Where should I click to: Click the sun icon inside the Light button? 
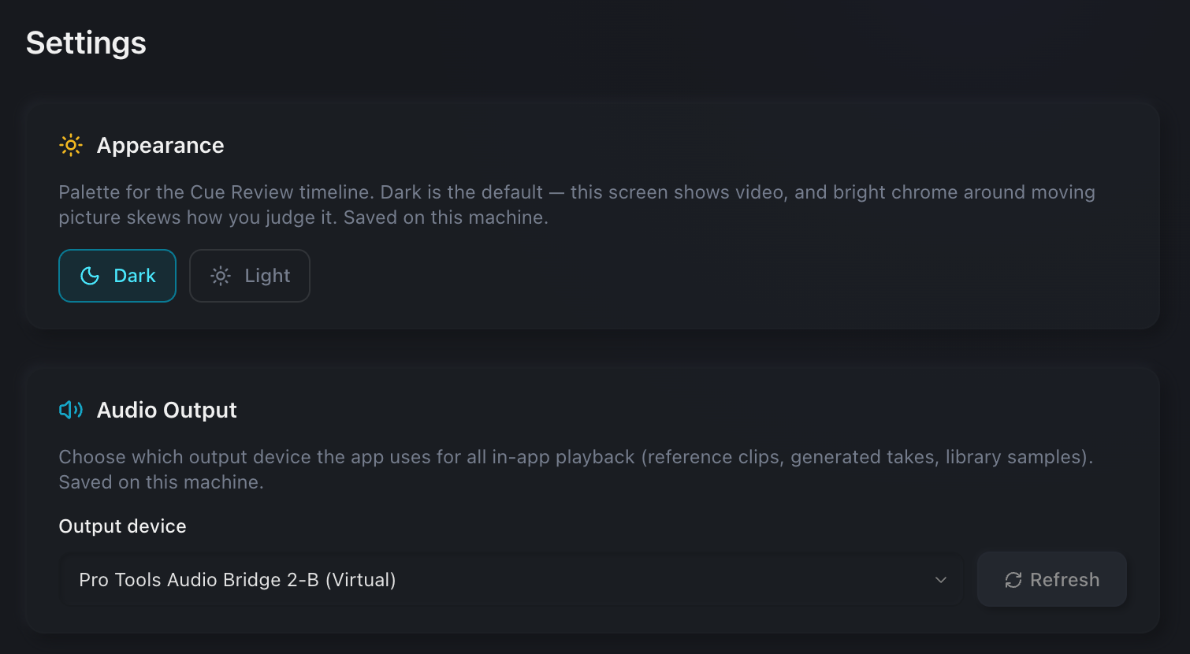click(221, 276)
